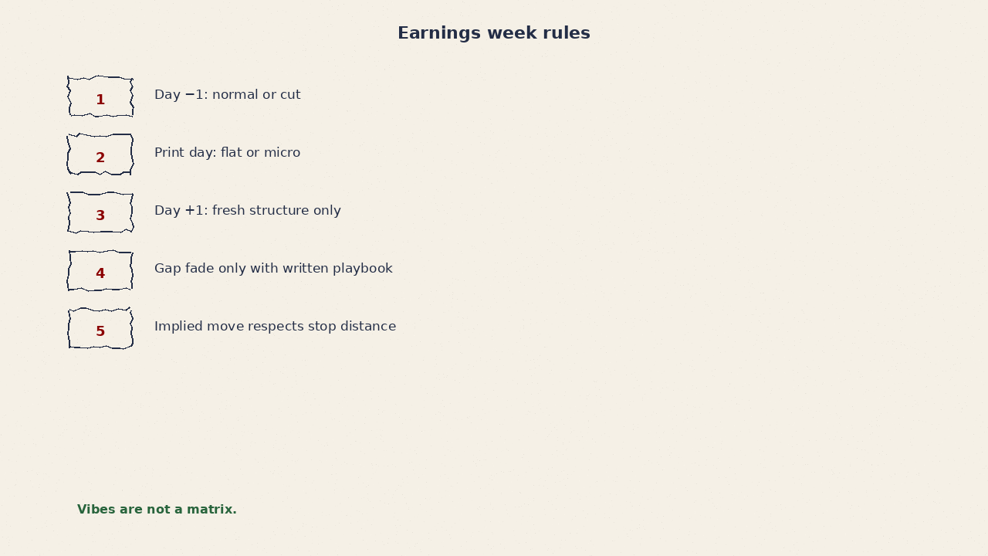Click the word 'Implied' in rule five
988x556 pixels.
pyautogui.click(x=178, y=327)
